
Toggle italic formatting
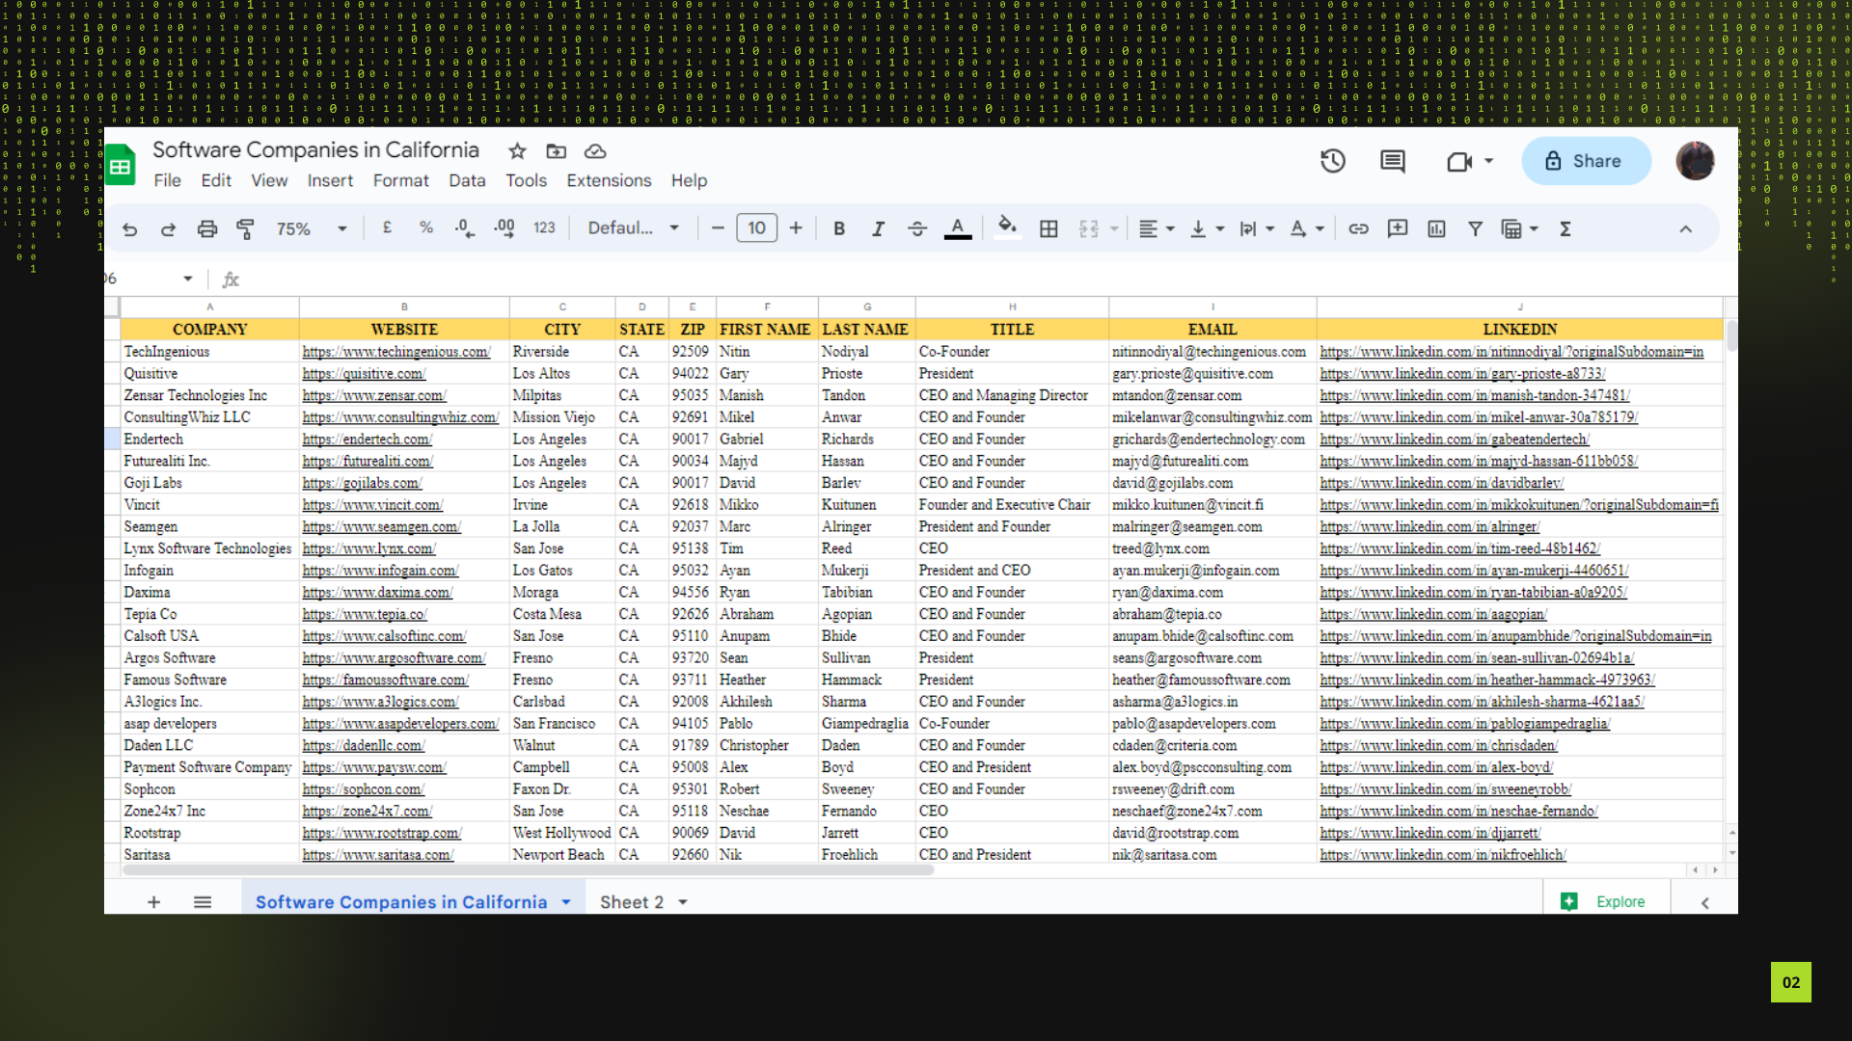[x=878, y=228]
